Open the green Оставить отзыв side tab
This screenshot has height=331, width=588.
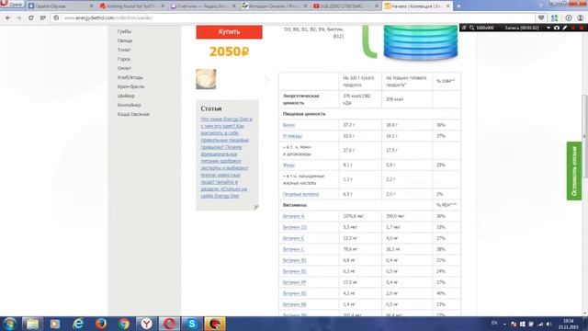pyautogui.click(x=573, y=171)
